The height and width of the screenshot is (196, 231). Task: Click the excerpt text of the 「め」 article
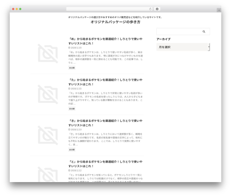click(105, 57)
